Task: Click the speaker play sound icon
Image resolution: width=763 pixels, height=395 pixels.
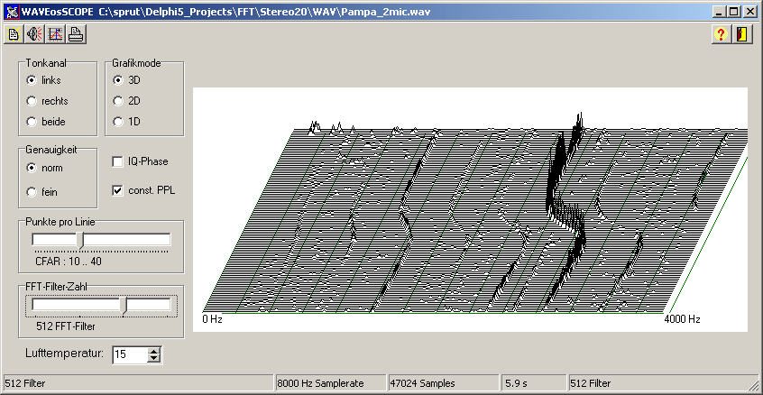Action: (34, 35)
